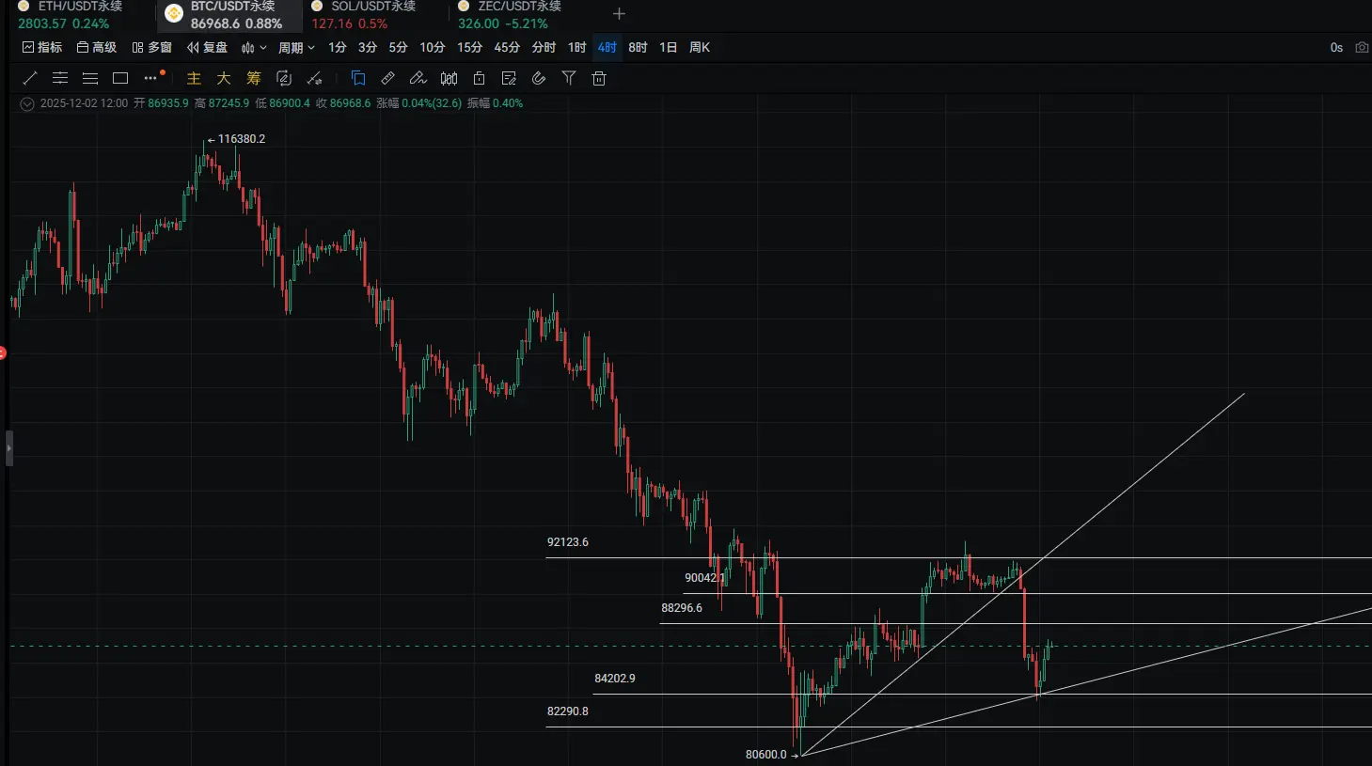Switch to the 1分 timeframe
Image resolution: width=1372 pixels, height=766 pixels.
coord(338,47)
